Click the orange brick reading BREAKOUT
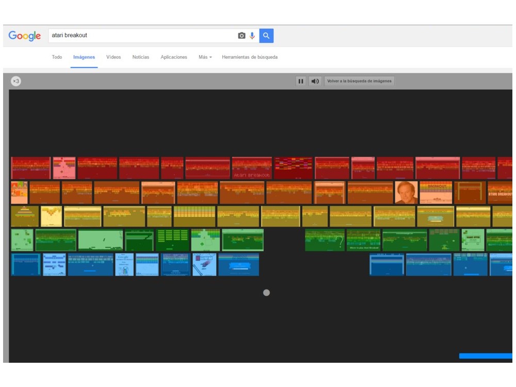The height and width of the screenshot is (387, 516). pos(436,192)
